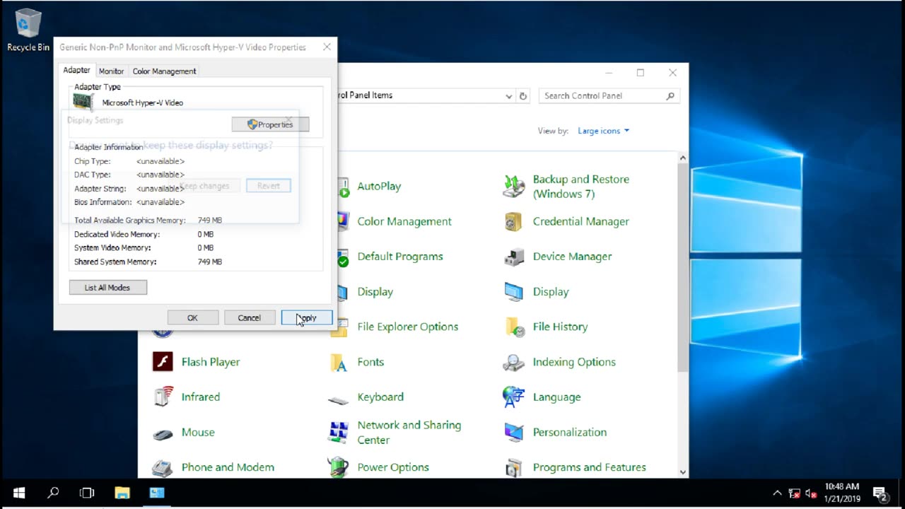Screen dimensions: 905x509
Task: Open the Power Options icon
Action: [x=339, y=467]
